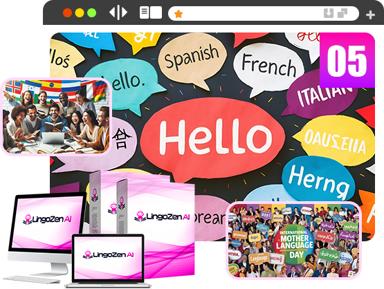Click the sidebar reader layout icon
Viewport: 384px width, 289px height.
(x=151, y=12)
